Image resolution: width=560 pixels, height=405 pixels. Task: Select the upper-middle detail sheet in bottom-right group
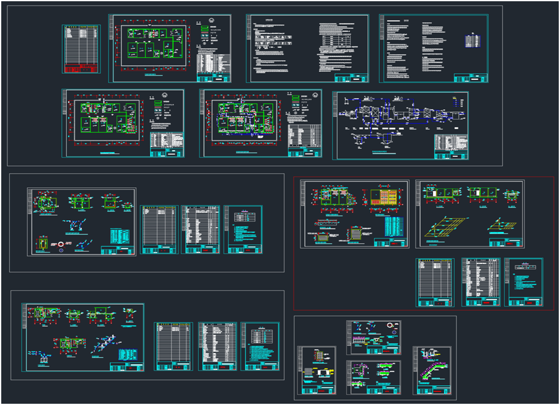click(x=374, y=337)
